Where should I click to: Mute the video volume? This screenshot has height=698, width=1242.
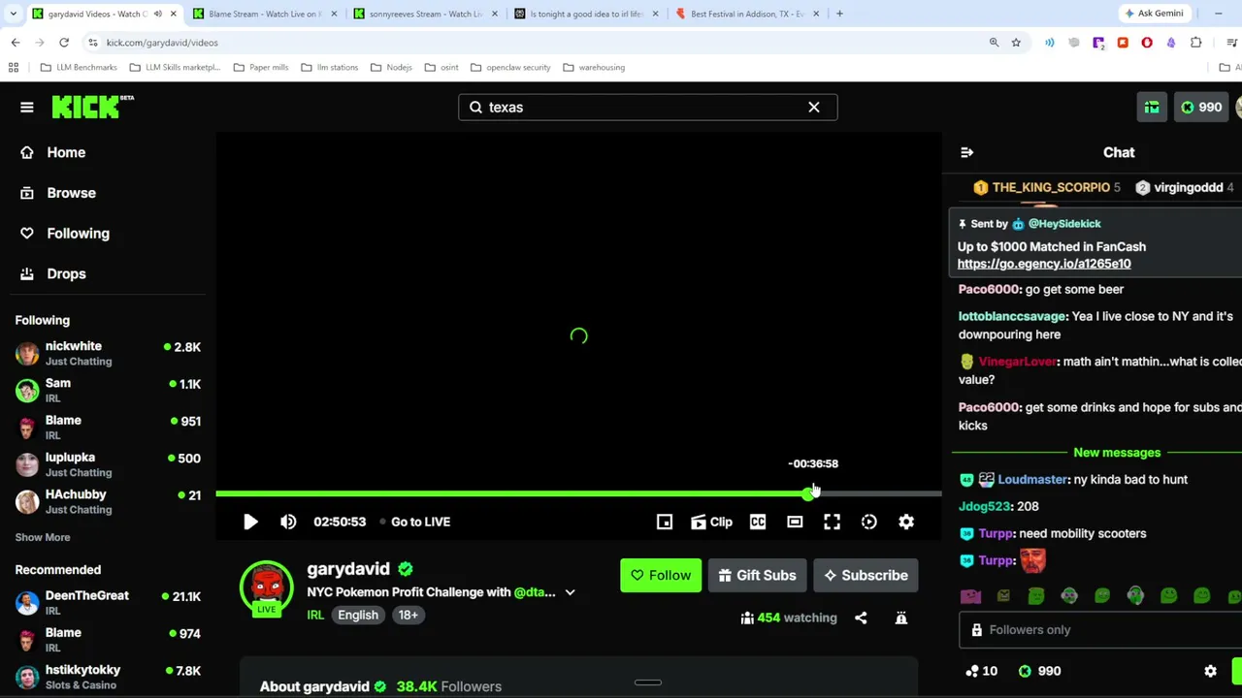(x=288, y=522)
